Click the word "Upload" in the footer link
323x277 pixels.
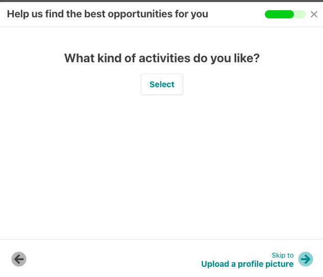pyautogui.click(x=215, y=264)
